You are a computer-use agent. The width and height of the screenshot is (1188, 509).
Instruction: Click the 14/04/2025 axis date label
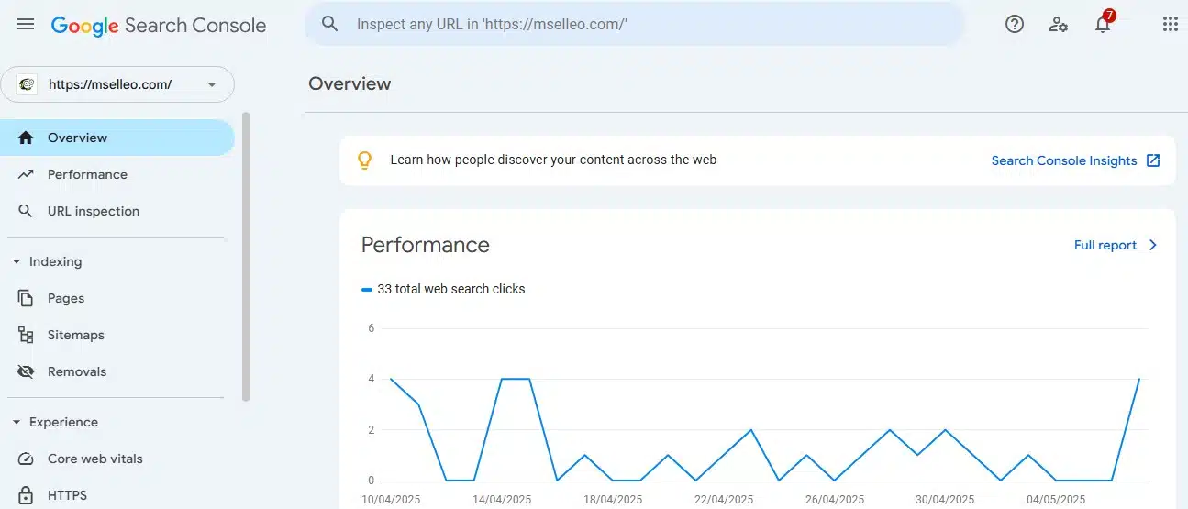[x=502, y=500]
